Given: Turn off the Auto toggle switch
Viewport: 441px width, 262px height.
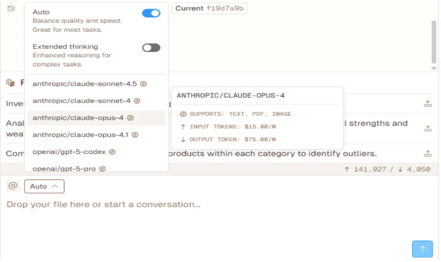Looking at the screenshot, I should [151, 13].
